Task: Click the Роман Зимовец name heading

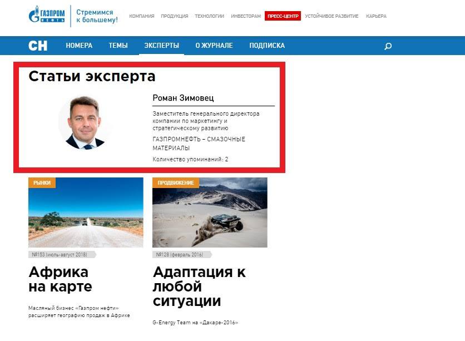Action: point(183,98)
